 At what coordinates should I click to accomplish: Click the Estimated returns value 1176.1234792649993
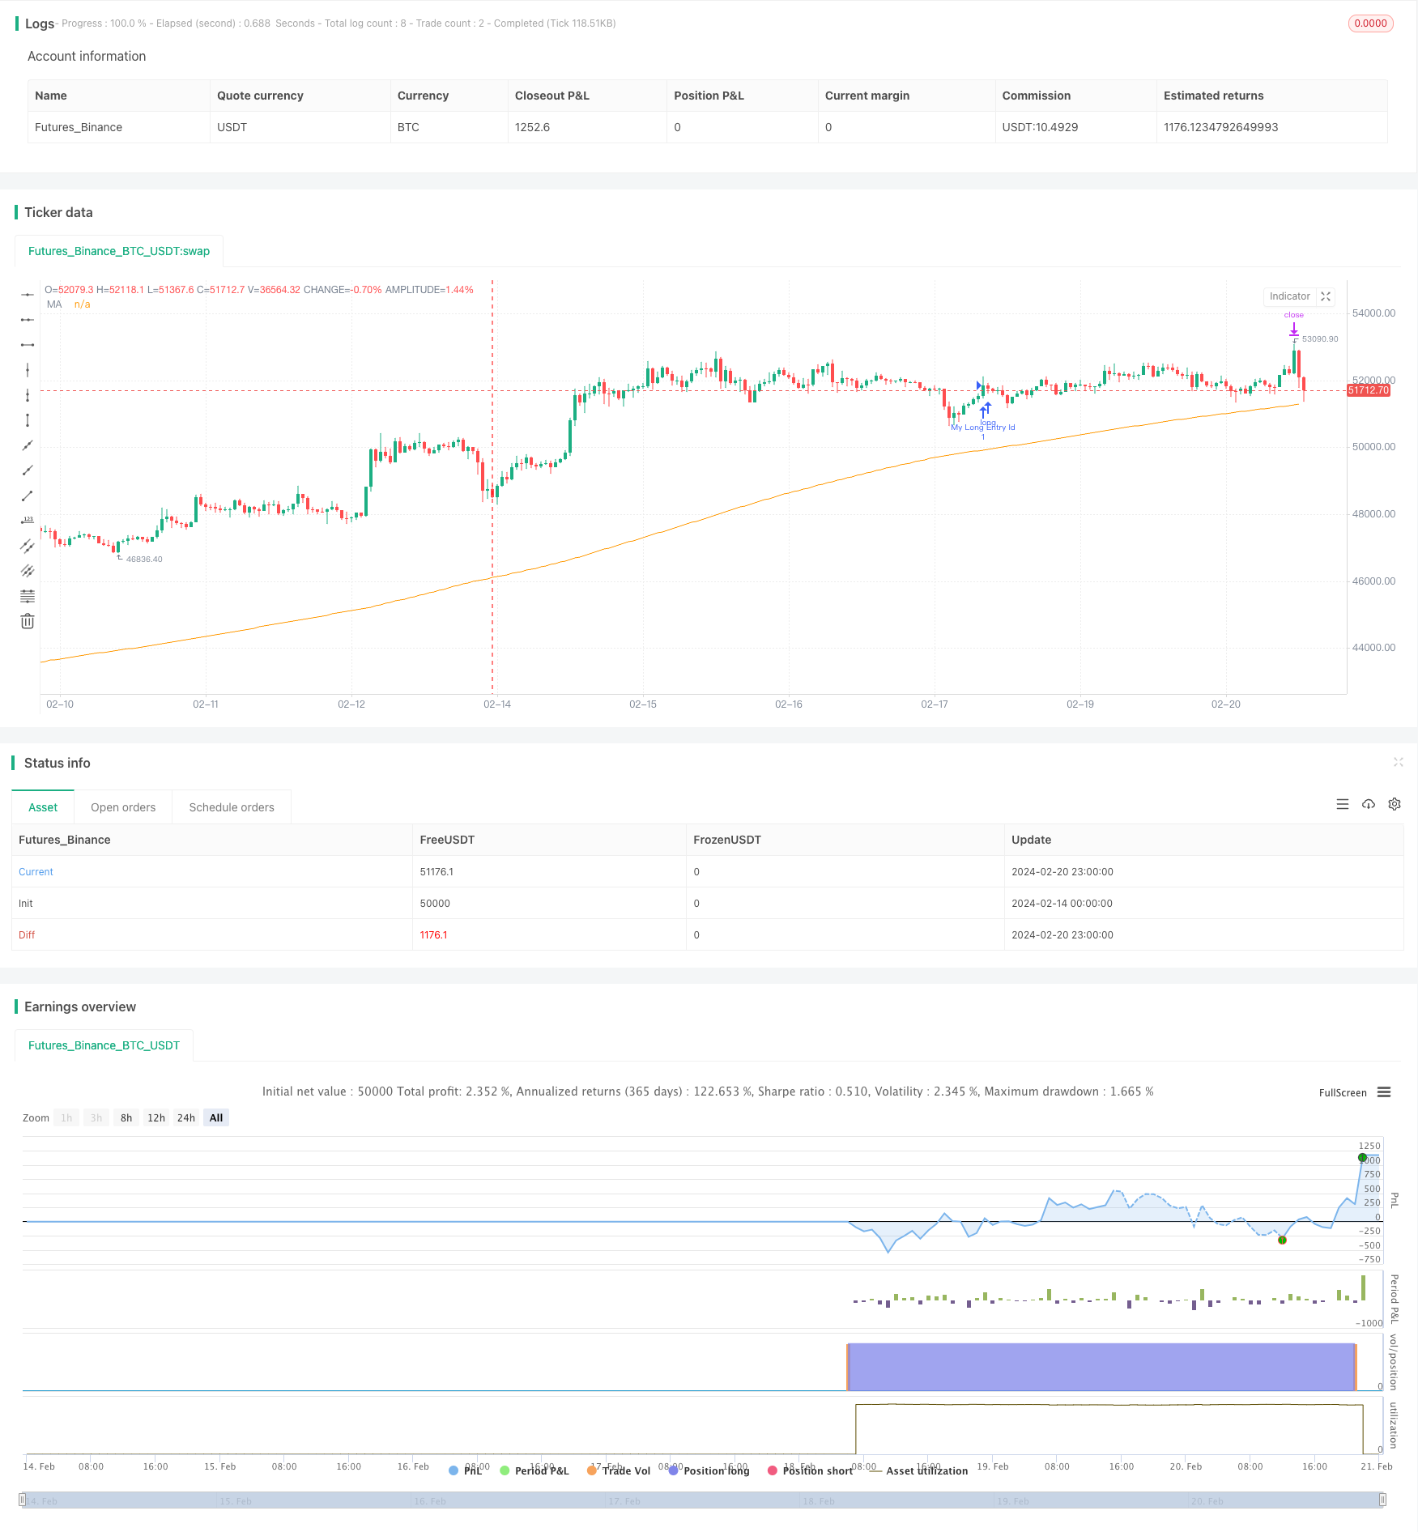point(1220,127)
